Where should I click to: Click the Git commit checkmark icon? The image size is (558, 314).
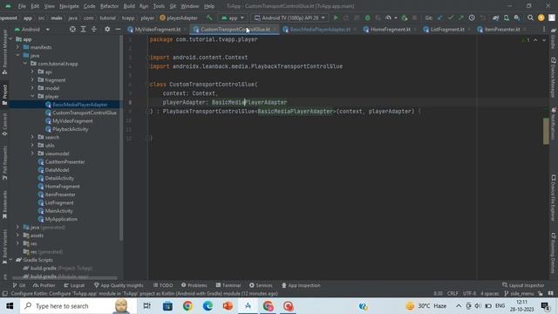(451, 17)
